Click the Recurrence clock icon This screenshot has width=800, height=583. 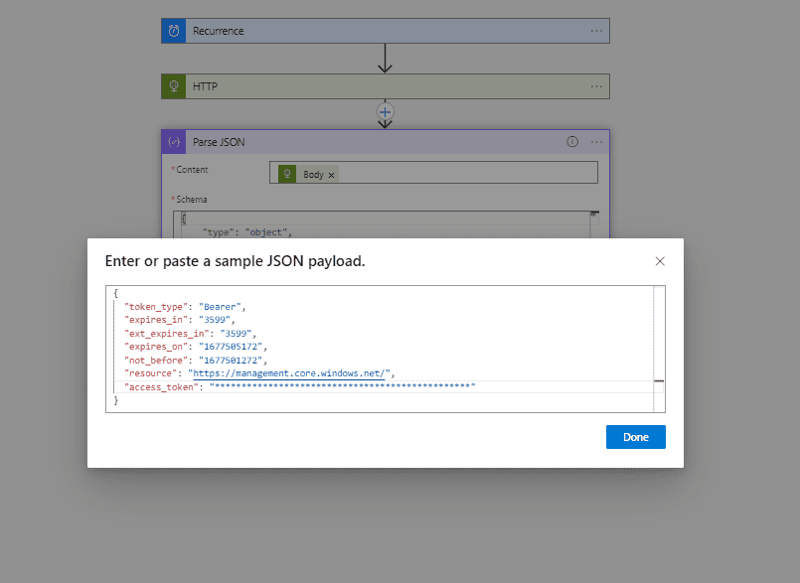(x=174, y=31)
